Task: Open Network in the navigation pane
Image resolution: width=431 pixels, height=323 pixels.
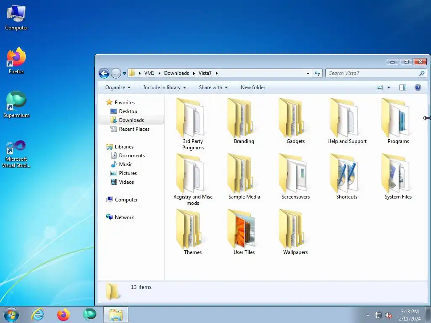Action: [x=124, y=217]
